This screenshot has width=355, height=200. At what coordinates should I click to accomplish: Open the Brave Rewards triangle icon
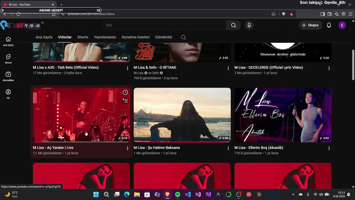pos(291,14)
